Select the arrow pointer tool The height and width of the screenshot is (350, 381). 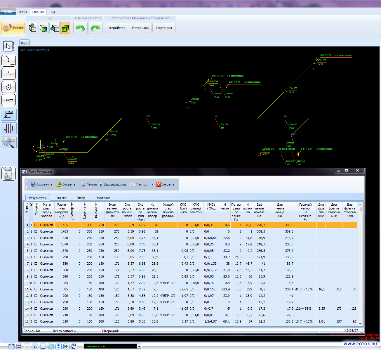pyautogui.click(x=8, y=46)
